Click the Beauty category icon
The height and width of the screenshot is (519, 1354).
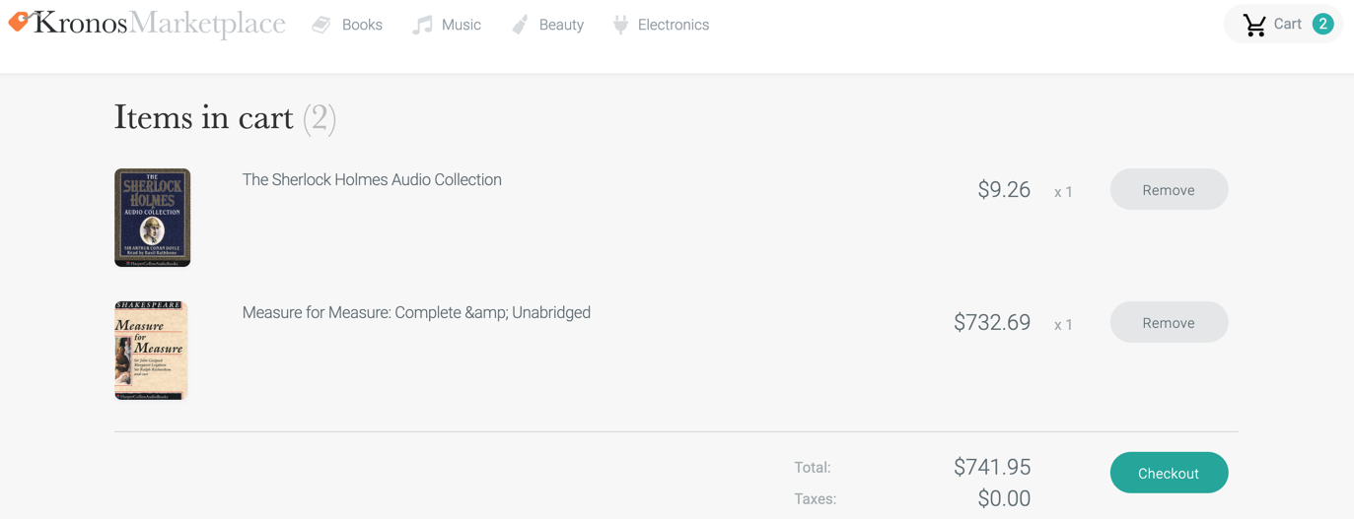(x=520, y=25)
